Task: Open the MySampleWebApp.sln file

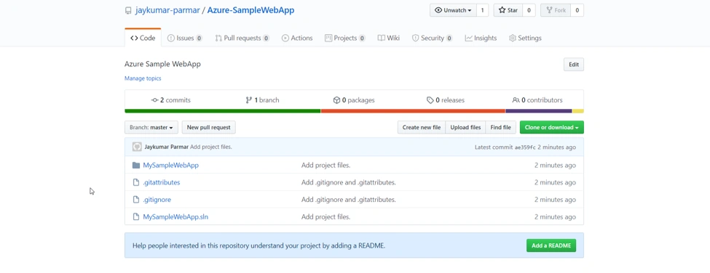Action: 175,216
